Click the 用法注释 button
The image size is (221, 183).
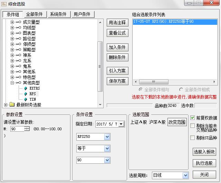(117, 22)
